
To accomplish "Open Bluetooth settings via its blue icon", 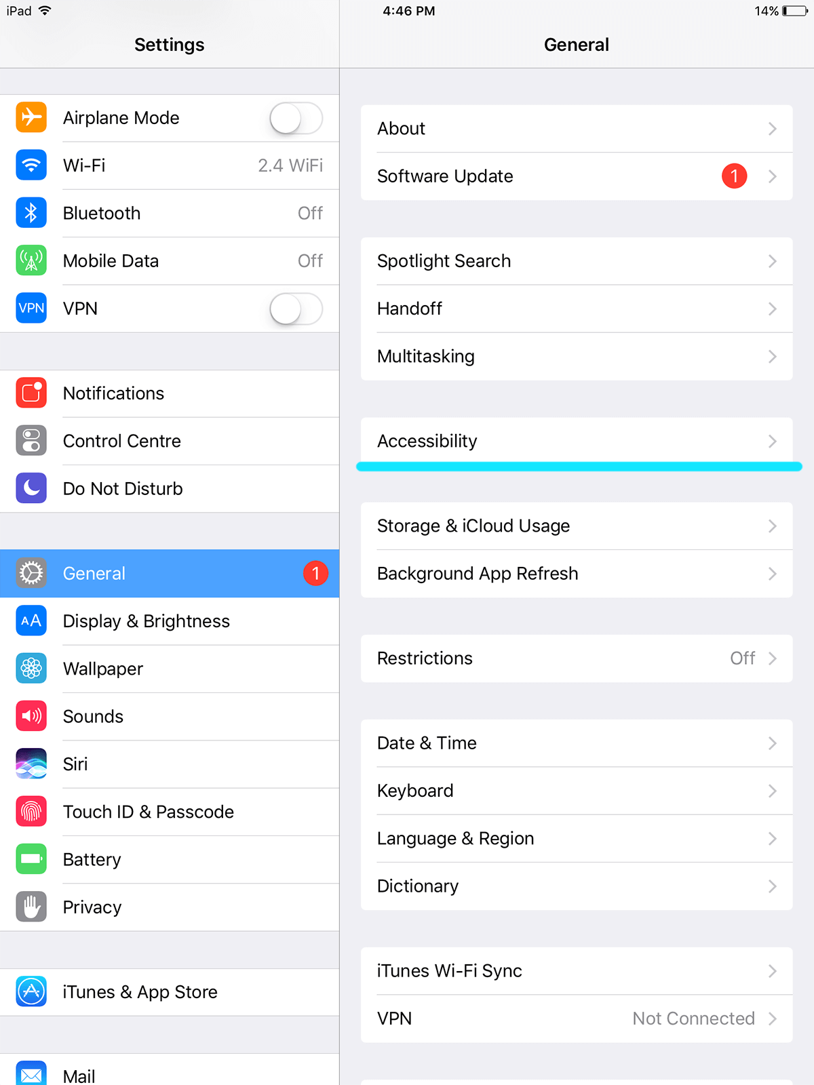I will point(31,213).
